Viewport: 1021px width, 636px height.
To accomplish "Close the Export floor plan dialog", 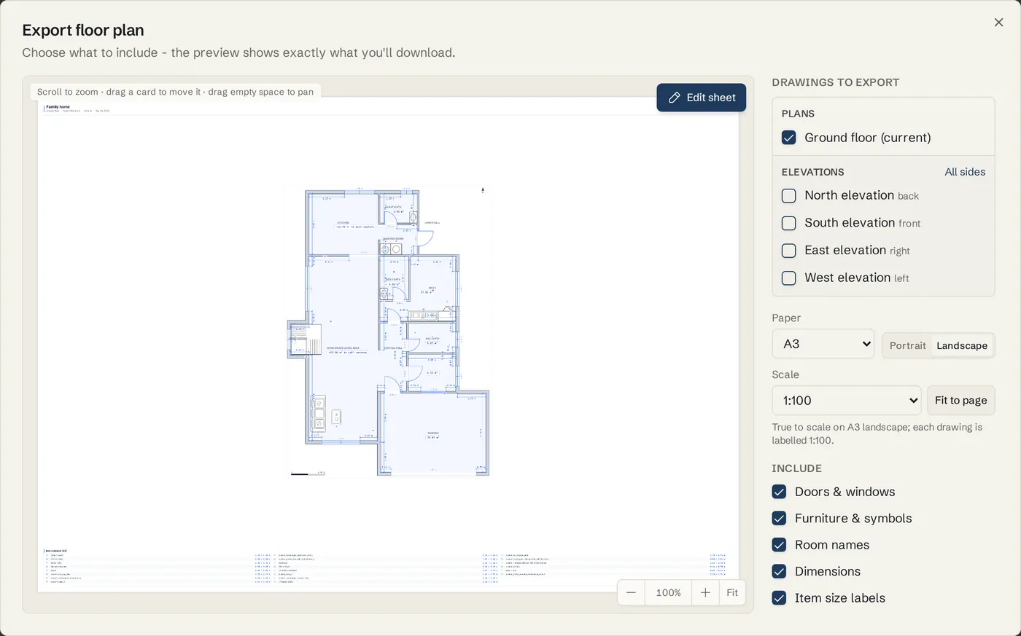I will pyautogui.click(x=998, y=23).
